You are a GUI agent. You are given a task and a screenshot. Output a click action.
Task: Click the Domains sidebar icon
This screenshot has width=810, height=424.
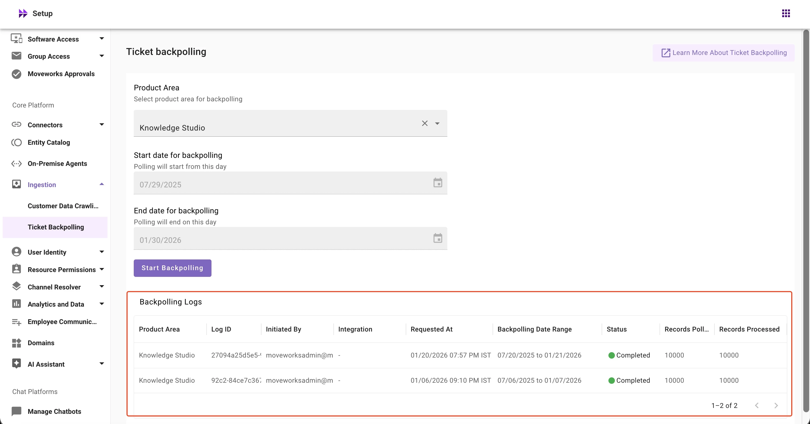[16, 343]
